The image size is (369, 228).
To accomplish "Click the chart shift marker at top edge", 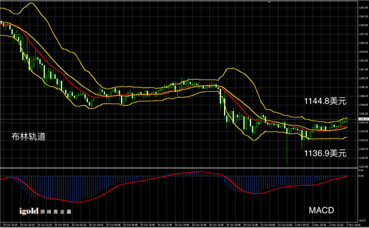I will pos(269,1).
